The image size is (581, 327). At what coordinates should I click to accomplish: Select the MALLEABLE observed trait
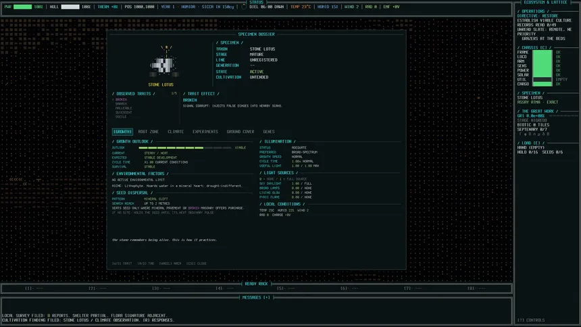[x=124, y=108]
